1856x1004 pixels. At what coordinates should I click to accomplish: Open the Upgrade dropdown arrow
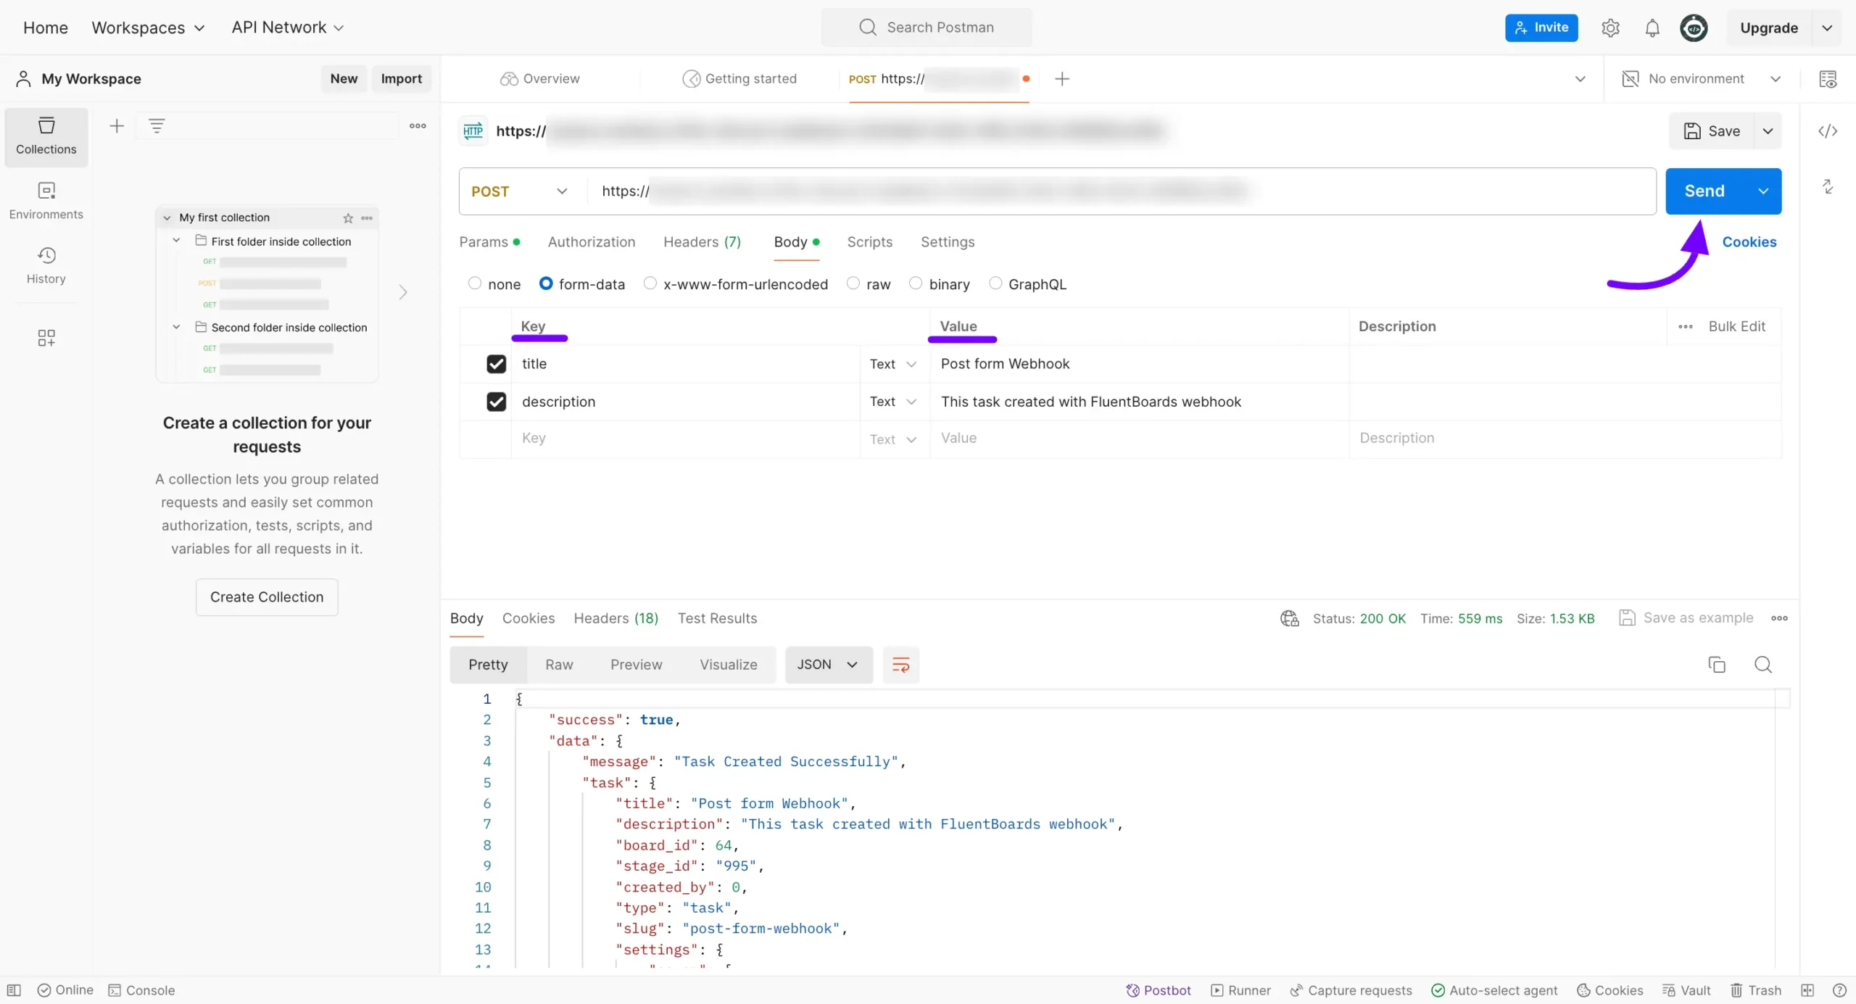click(x=1827, y=28)
